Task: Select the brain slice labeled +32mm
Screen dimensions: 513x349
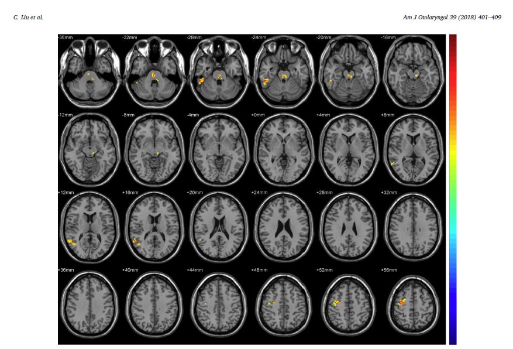Action: [413, 227]
